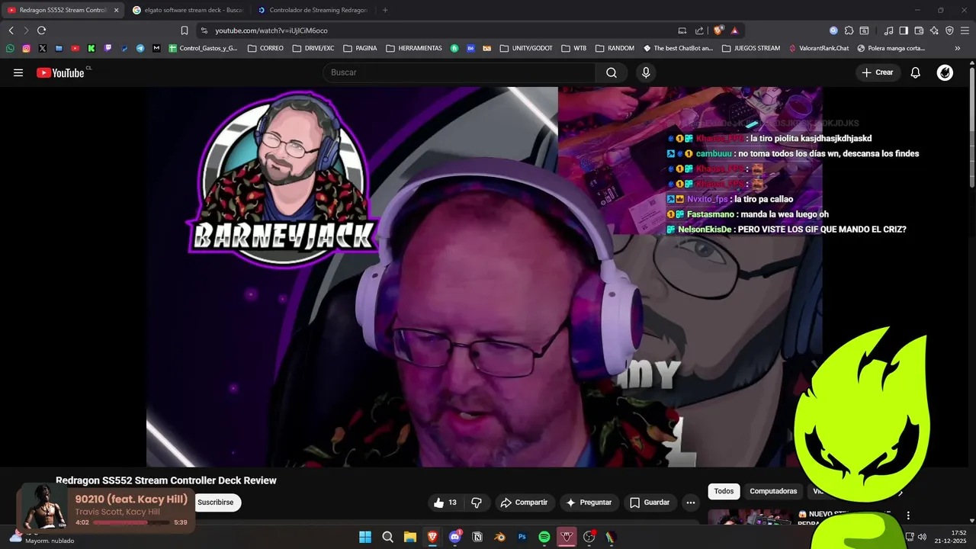Viewport: 976px width, 549px height.
Task: Switch to elgato software stream deck tab
Action: 188,10
